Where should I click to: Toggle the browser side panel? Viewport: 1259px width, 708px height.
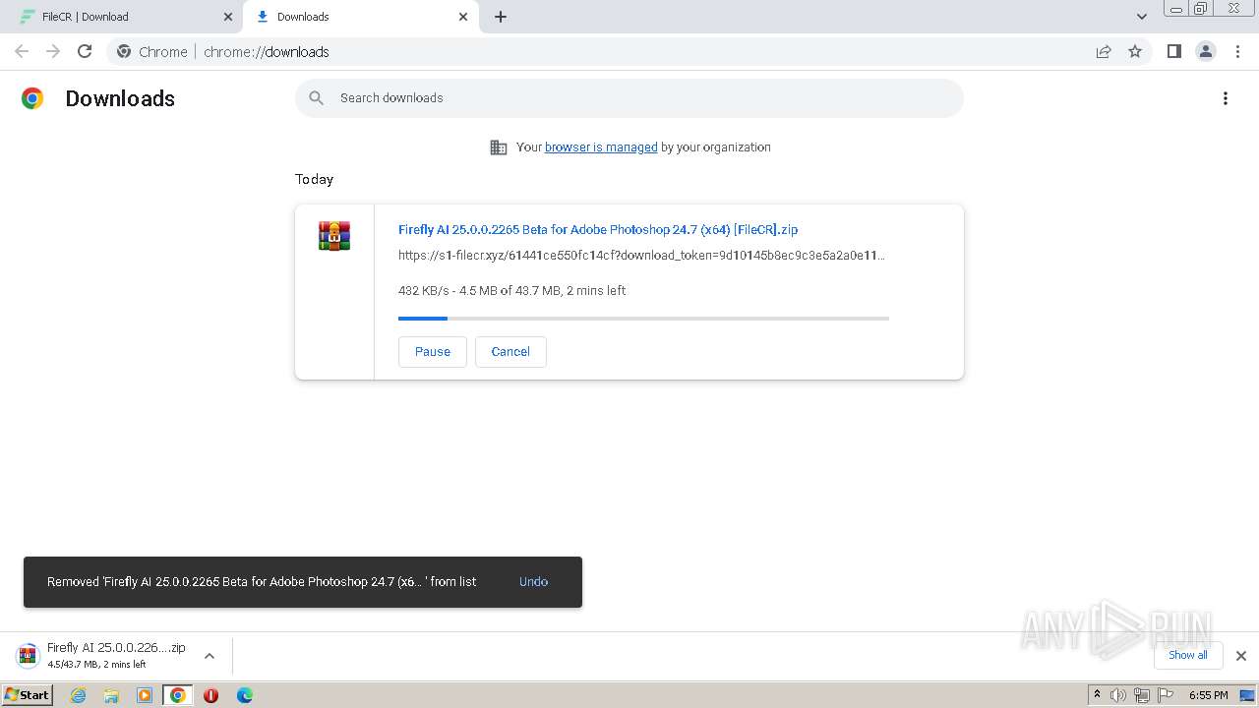(x=1173, y=52)
